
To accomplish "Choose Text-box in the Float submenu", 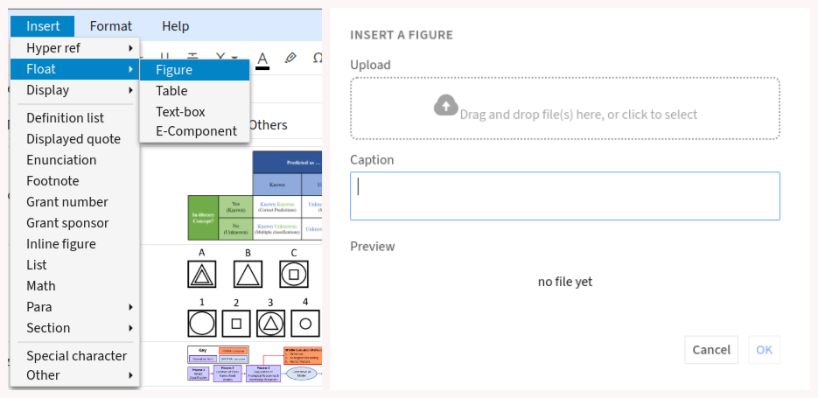I will (180, 112).
